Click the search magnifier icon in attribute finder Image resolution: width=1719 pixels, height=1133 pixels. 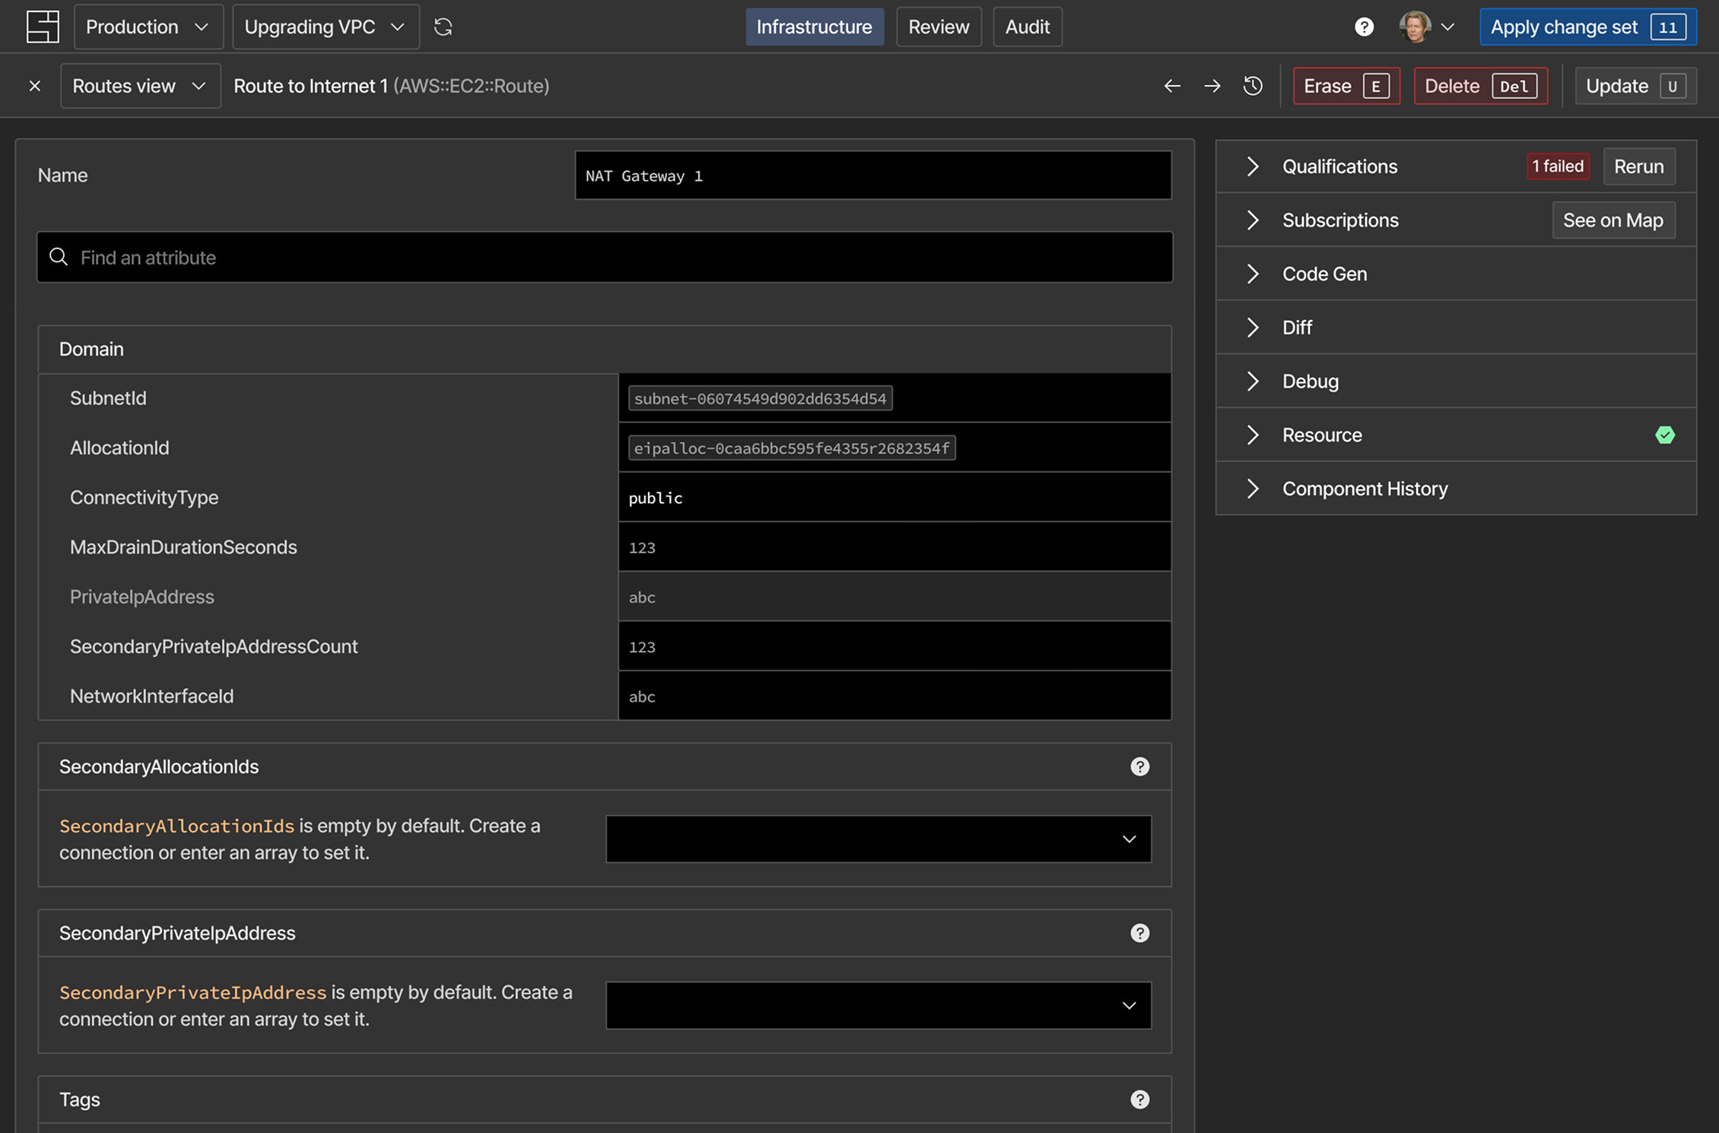click(x=59, y=257)
